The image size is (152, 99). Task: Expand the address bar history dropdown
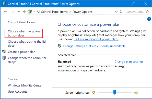116,12
